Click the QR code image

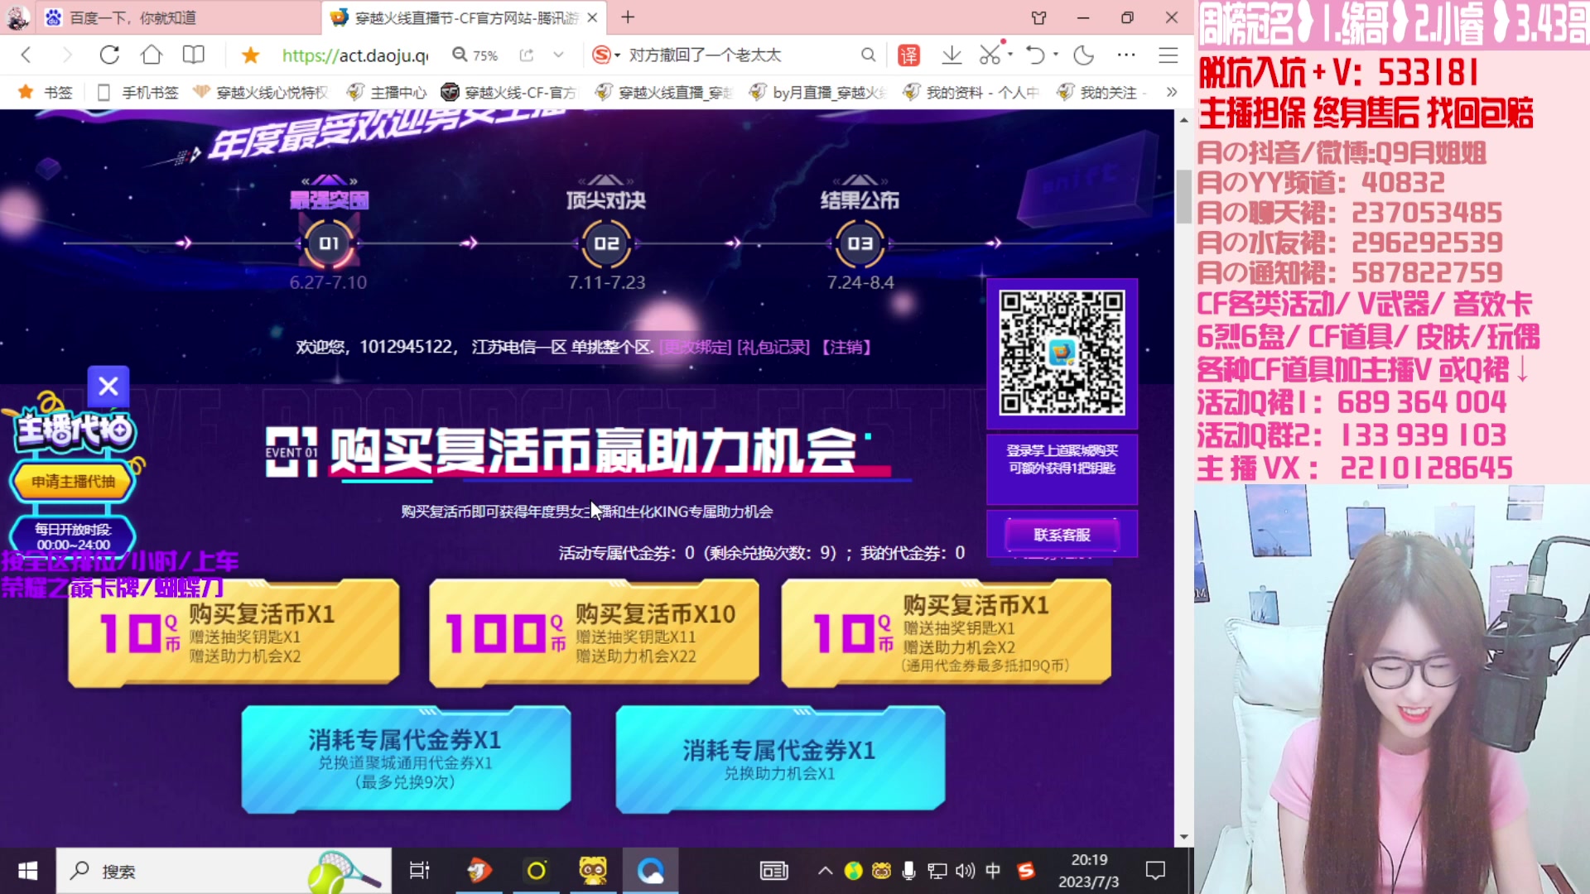tap(1062, 352)
